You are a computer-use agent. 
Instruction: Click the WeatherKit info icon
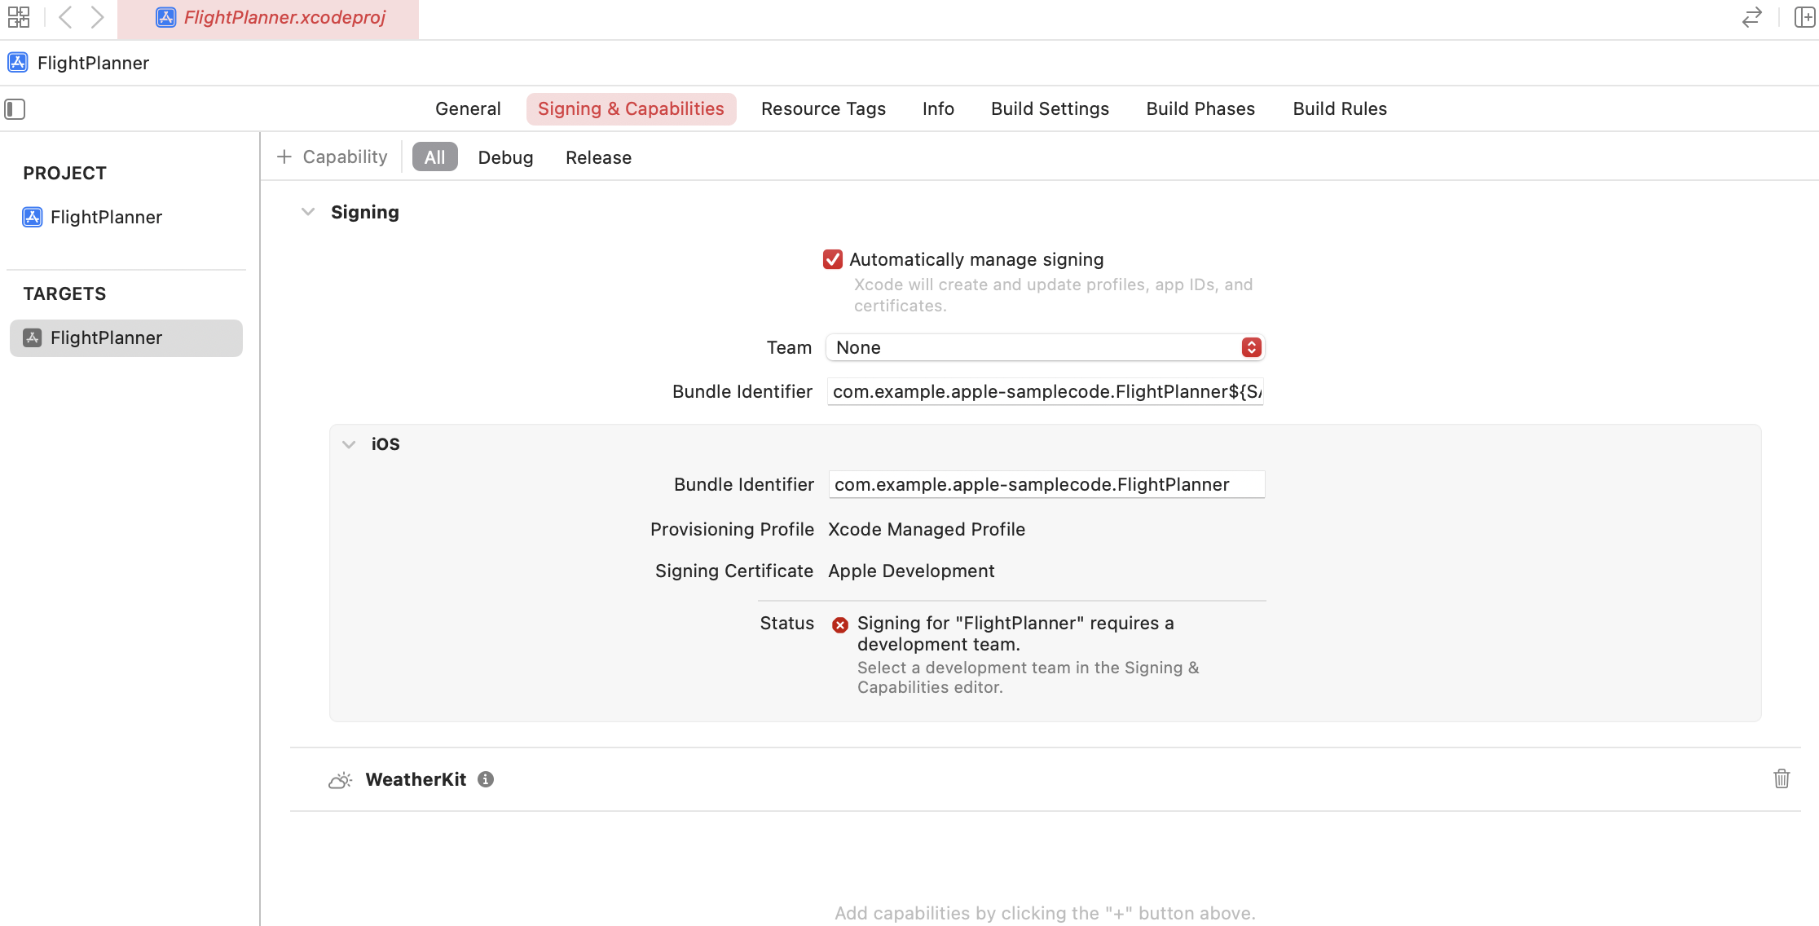[486, 779]
